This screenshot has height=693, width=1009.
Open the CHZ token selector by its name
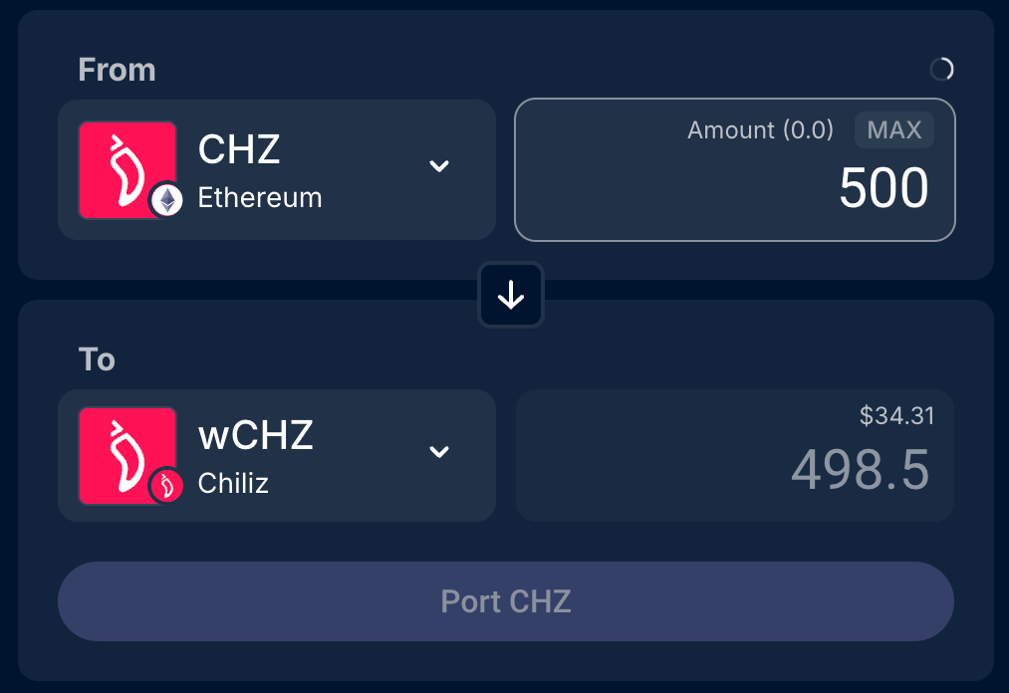(239, 149)
